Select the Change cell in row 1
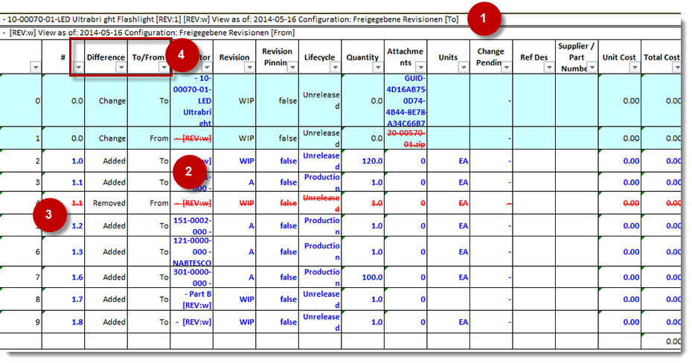Screen dimensions: 692x363 [106, 138]
